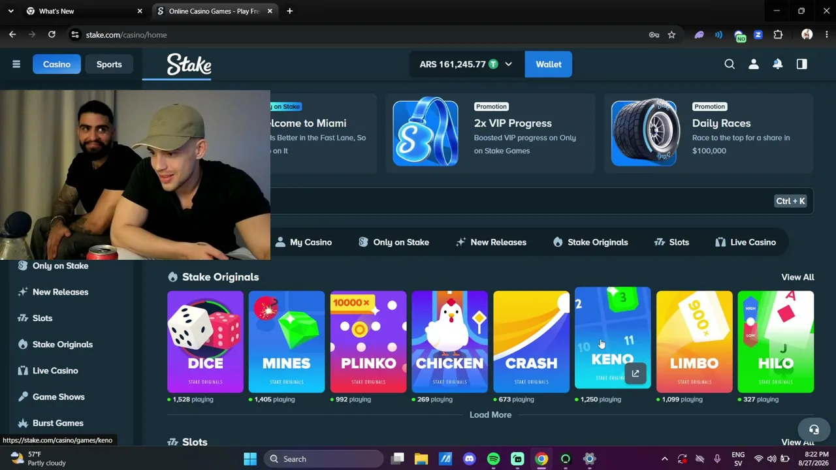Open Settings gear in the taskbar
The width and height of the screenshot is (836, 470).
pos(589,459)
